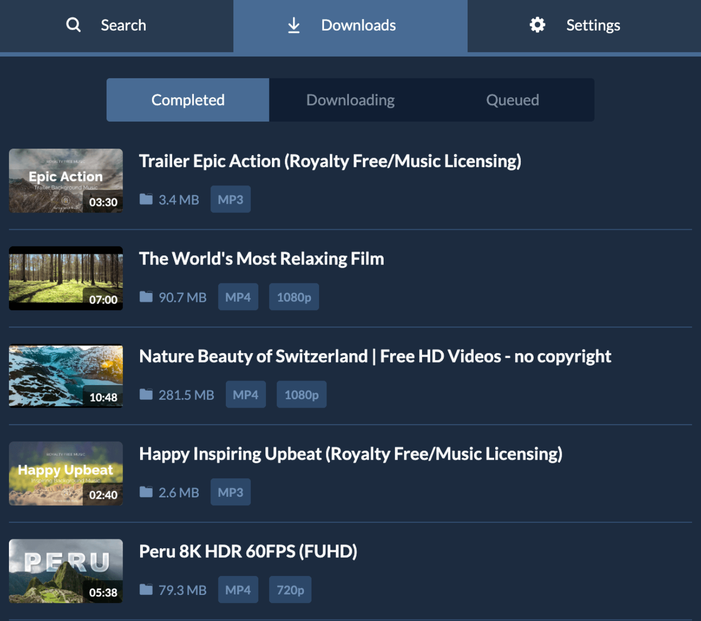Switch to the Downloading tab
The height and width of the screenshot is (621, 701).
(x=350, y=100)
